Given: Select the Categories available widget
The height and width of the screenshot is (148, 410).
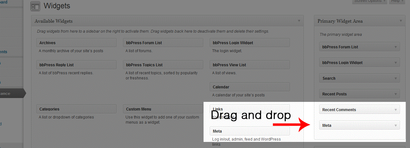Looking at the screenshot, I should [76, 109].
